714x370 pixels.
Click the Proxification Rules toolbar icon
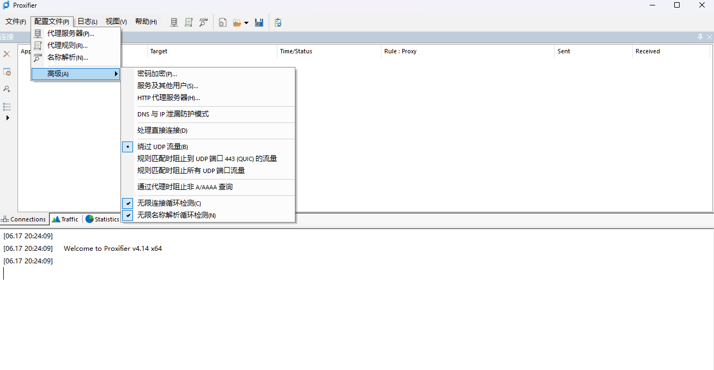[189, 22]
